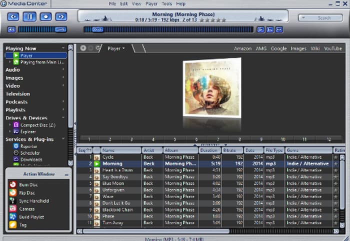Open the Google link
This screenshot has height=241, width=350.
[278, 48]
